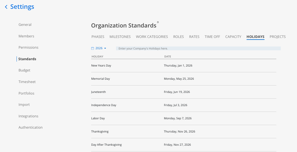Open Import in sidebar
Screen dimensions: 297x152
(x=24, y=104)
